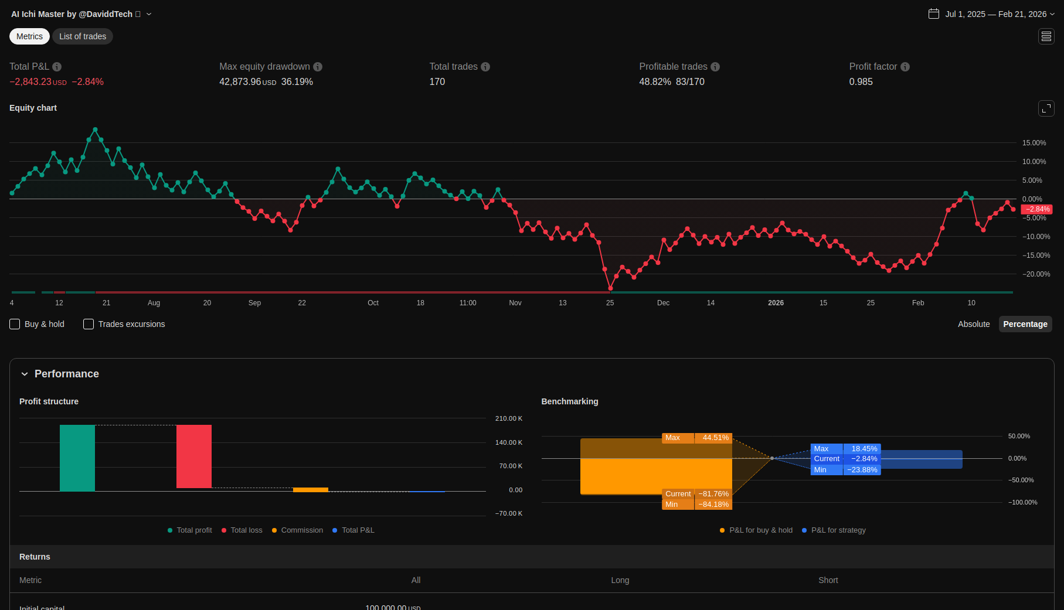Viewport: 1064px width, 610px height.
Task: Click the Profit factor info icon
Action: point(905,67)
